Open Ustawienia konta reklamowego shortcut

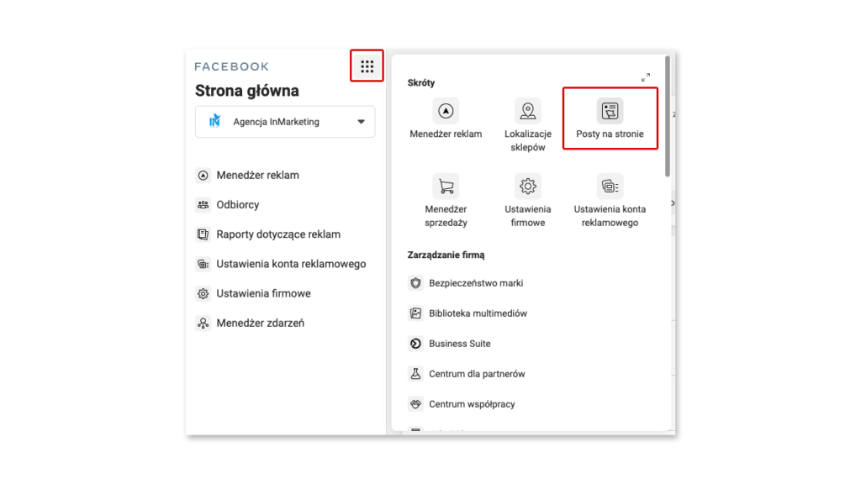610,200
